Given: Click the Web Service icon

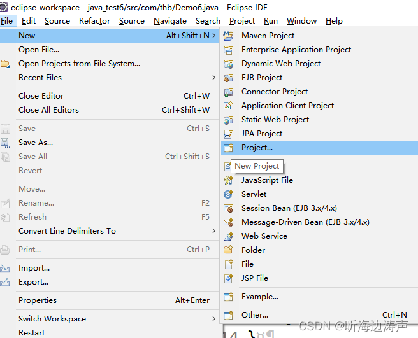Looking at the screenshot, I should (x=228, y=236).
